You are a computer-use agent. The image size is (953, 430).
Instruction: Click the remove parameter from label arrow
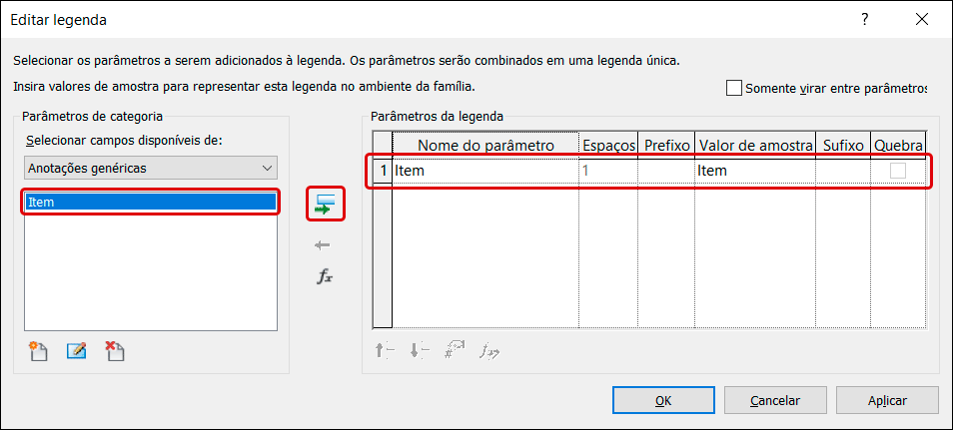323,244
